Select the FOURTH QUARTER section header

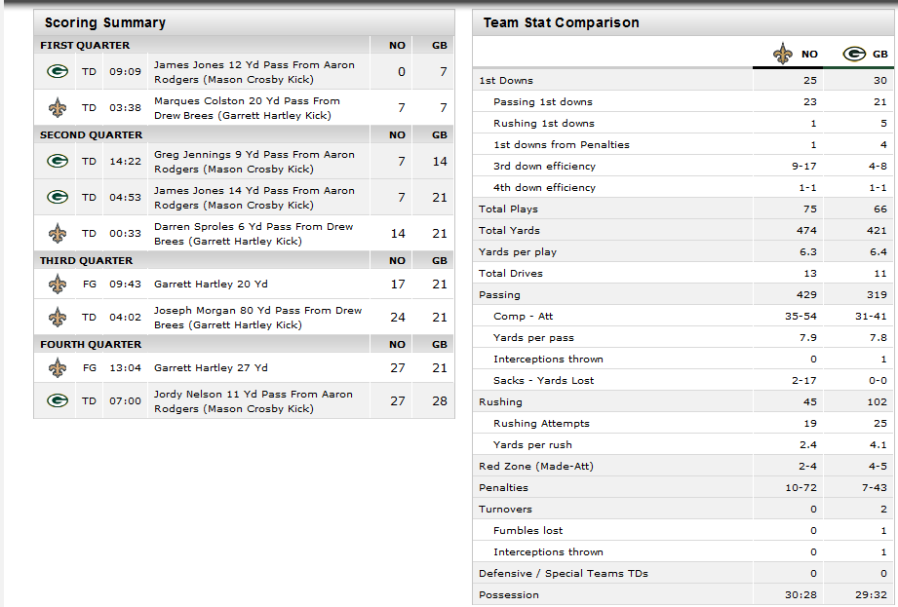tap(244, 344)
